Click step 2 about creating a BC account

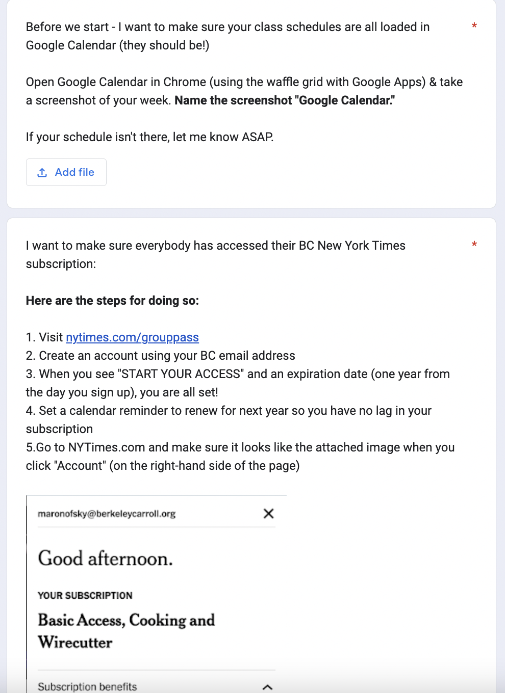point(161,356)
